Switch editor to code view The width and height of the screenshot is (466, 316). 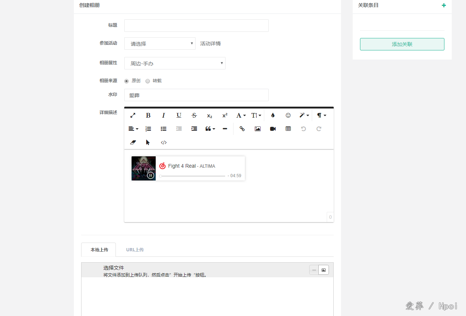click(163, 142)
